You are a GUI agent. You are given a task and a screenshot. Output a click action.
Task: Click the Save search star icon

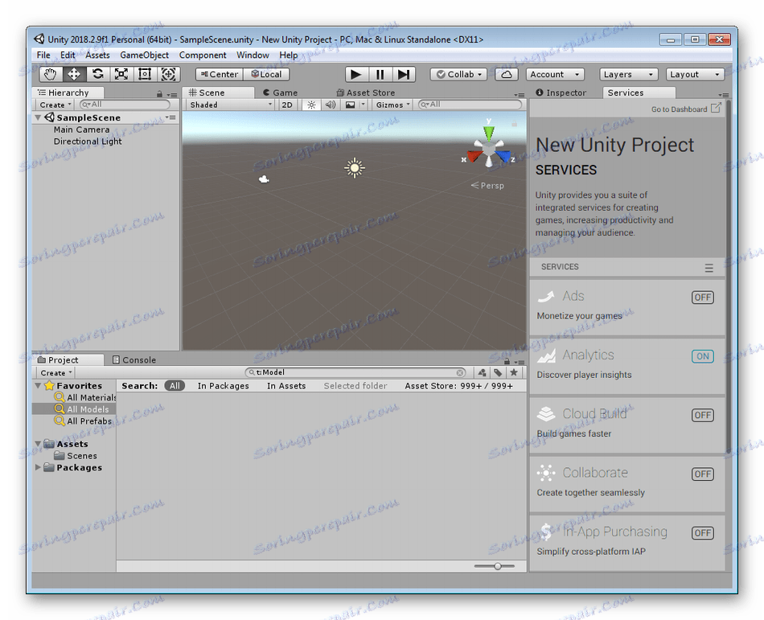click(x=514, y=372)
